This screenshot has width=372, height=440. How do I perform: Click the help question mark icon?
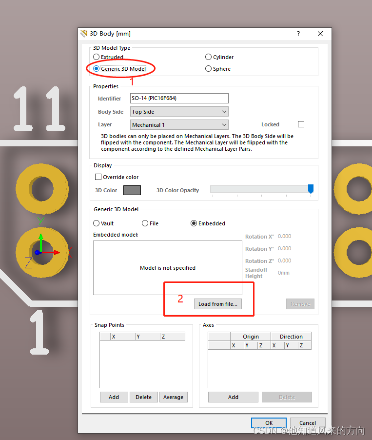pos(298,34)
